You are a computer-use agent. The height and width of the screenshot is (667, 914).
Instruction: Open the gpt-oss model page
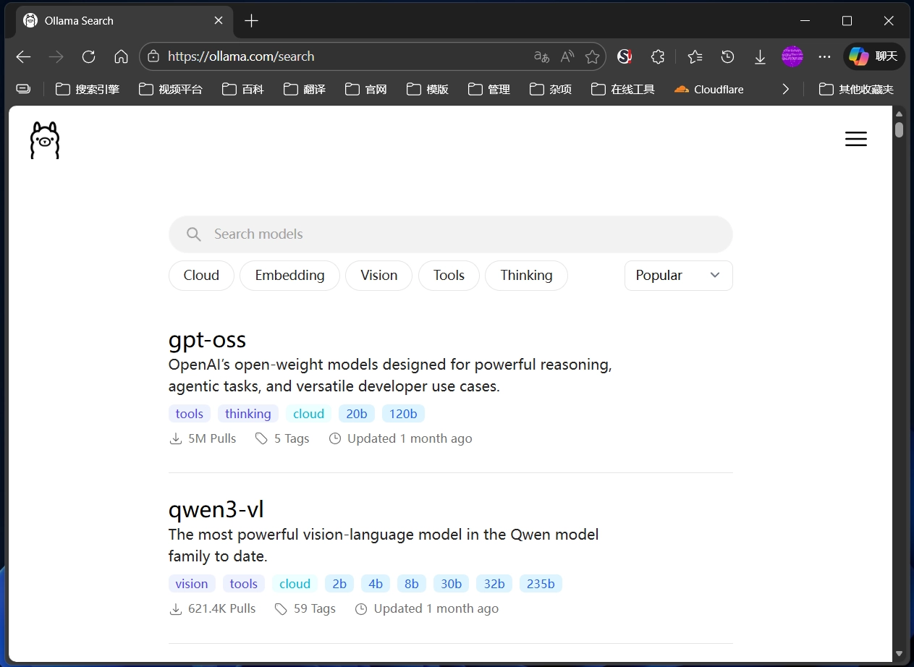(x=207, y=339)
